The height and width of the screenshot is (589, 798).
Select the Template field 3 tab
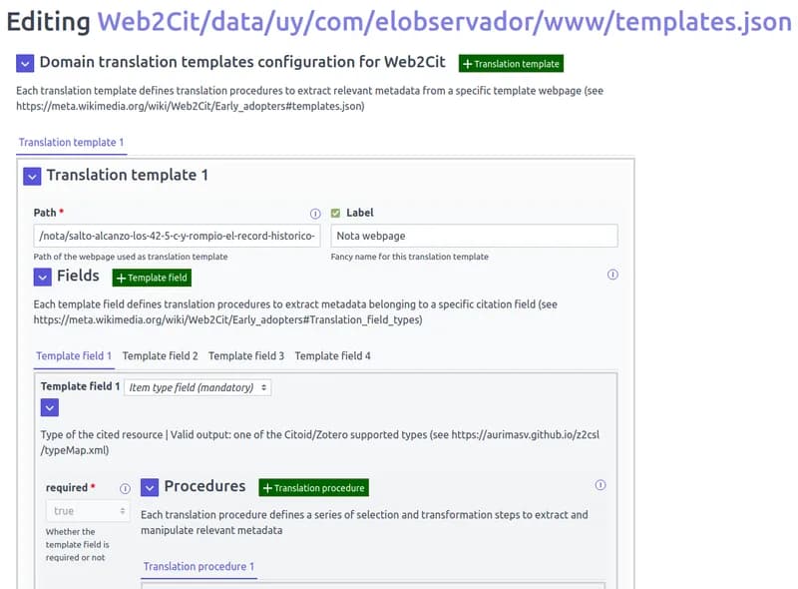[x=246, y=356]
